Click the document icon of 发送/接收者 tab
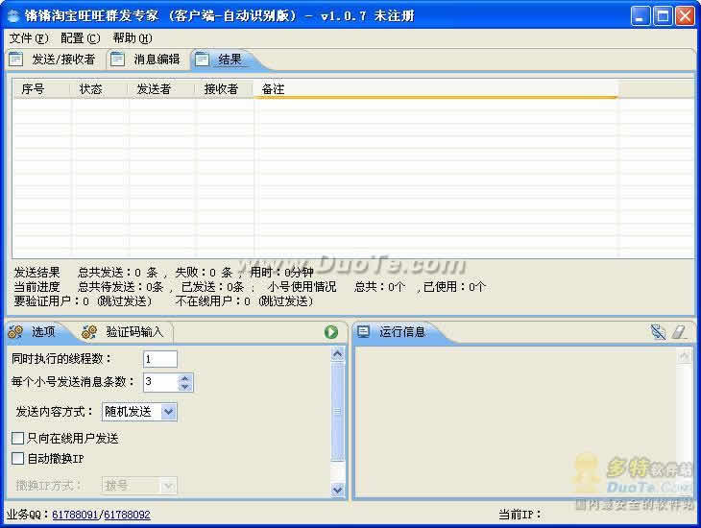 [16, 59]
